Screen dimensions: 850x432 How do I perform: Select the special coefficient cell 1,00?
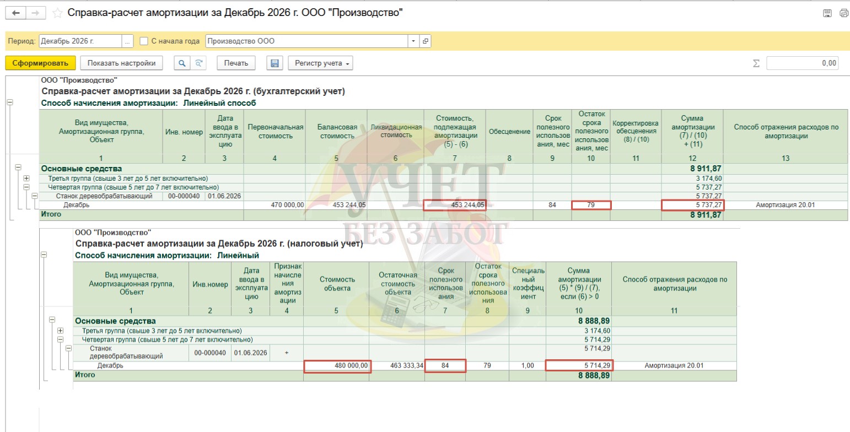(x=528, y=366)
